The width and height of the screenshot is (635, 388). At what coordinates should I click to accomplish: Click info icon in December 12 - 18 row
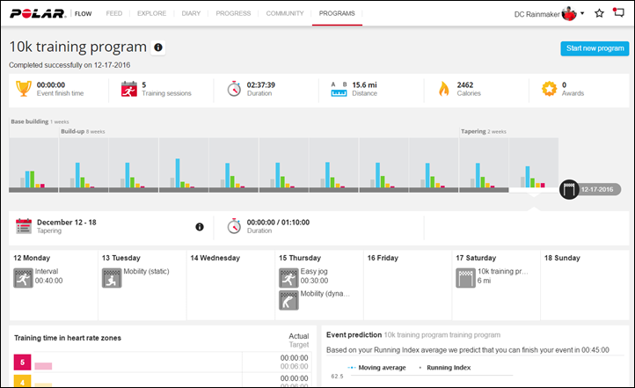pyautogui.click(x=200, y=227)
